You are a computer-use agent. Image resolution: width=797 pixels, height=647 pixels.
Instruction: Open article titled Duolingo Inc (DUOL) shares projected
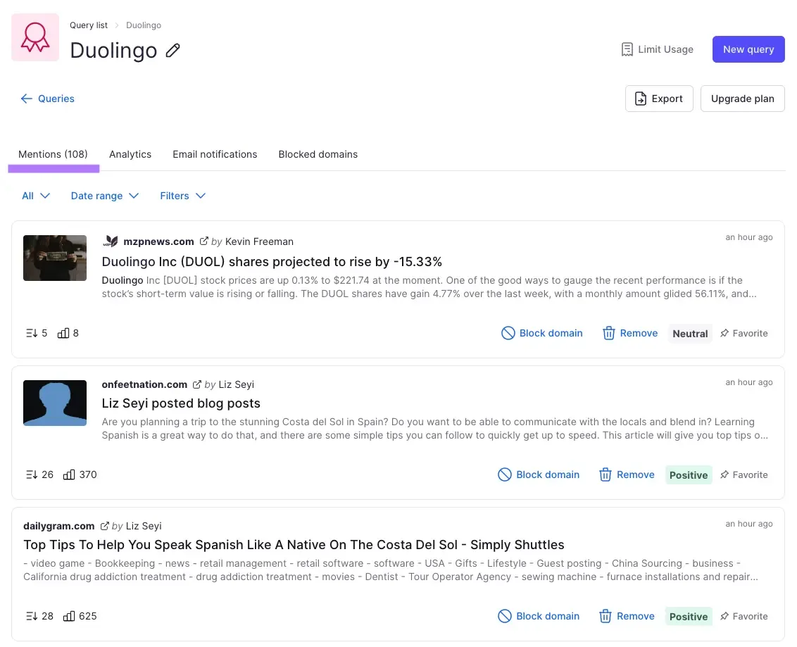pos(272,261)
